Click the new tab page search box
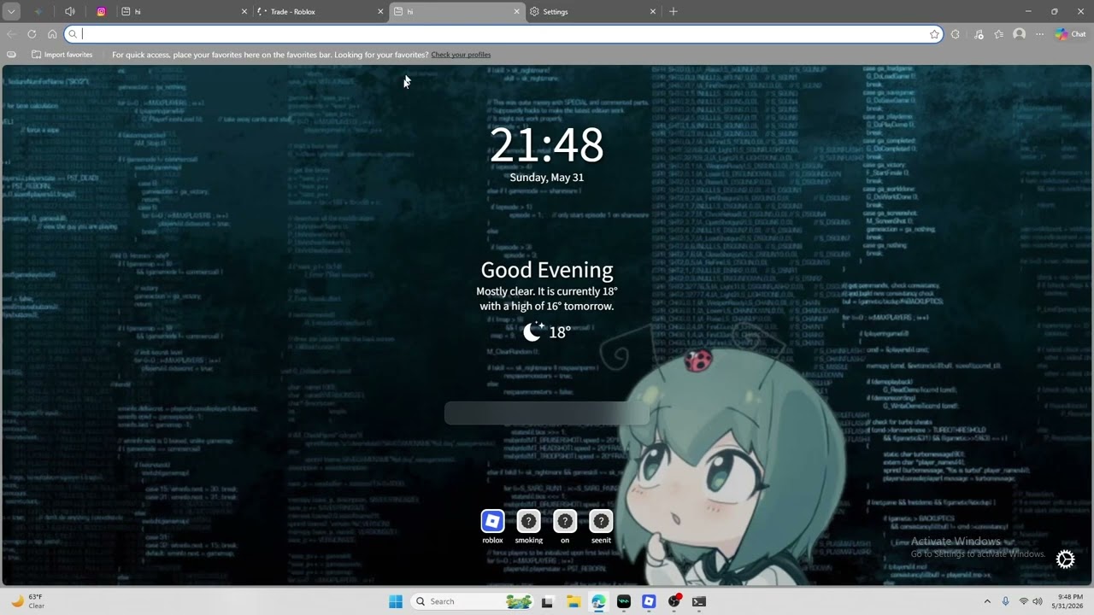The height and width of the screenshot is (615, 1094). 547,413
